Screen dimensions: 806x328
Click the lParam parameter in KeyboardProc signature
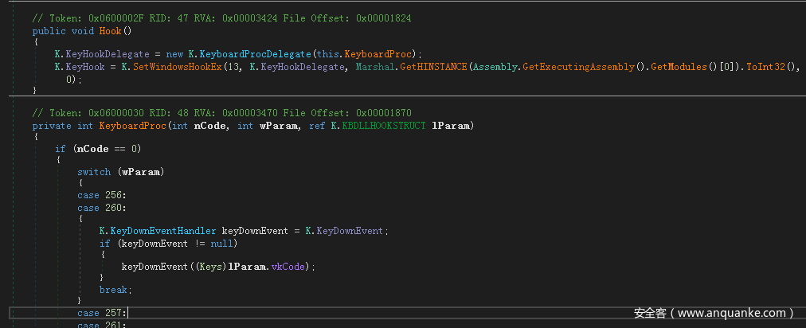click(451, 126)
